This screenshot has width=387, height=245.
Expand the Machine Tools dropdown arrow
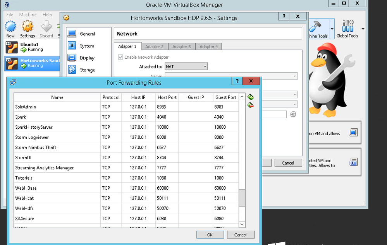(332, 29)
